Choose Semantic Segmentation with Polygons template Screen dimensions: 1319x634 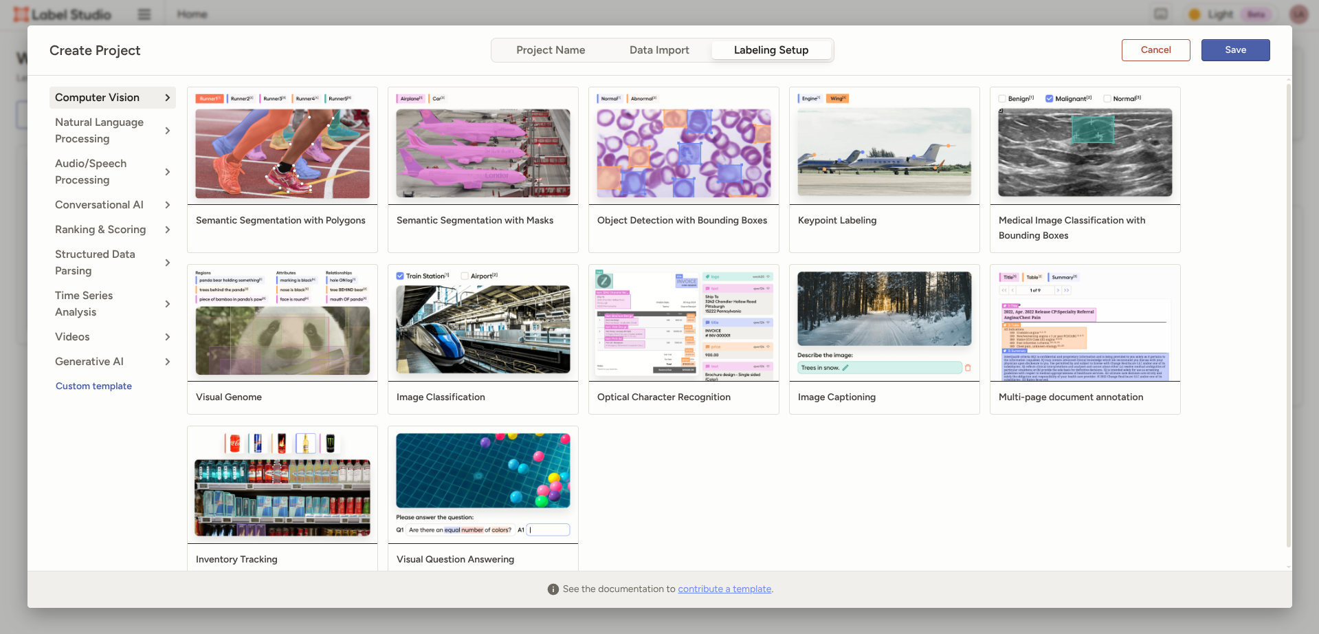click(x=282, y=170)
